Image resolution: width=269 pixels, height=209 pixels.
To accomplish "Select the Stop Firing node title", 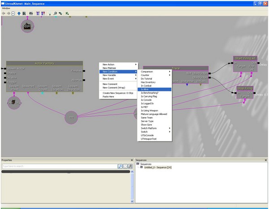I will (245, 89).
